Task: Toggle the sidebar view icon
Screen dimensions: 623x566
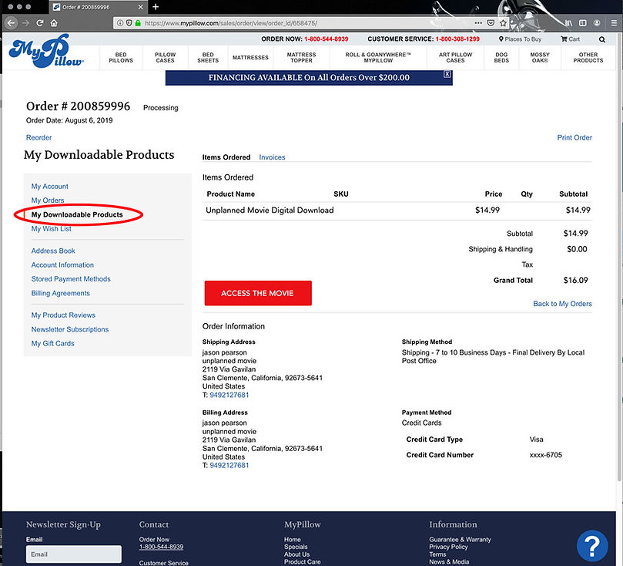Action: click(582, 23)
